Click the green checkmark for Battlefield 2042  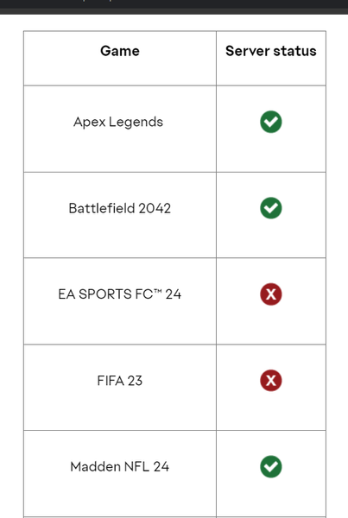[270, 208]
